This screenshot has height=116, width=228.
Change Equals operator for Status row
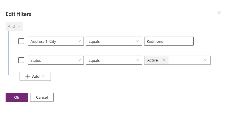tap(114, 60)
